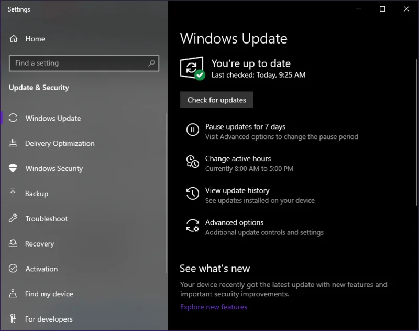The height and width of the screenshot is (331, 419).
Task: Open For developers settings
Action: 49,319
